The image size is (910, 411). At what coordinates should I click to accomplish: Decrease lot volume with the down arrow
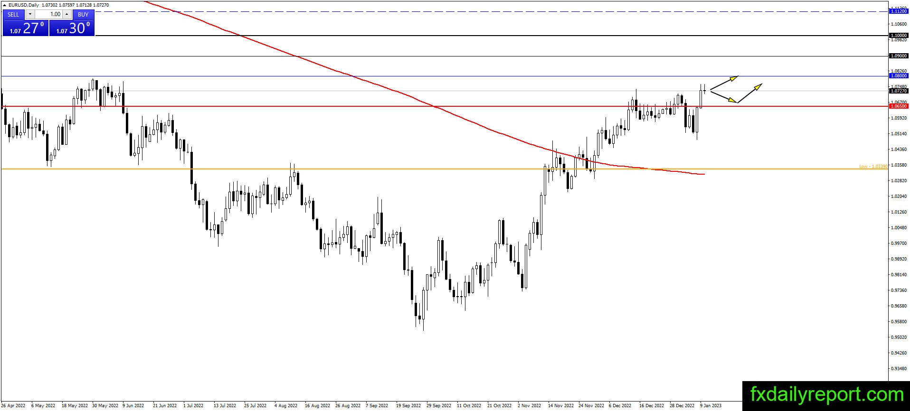30,14
